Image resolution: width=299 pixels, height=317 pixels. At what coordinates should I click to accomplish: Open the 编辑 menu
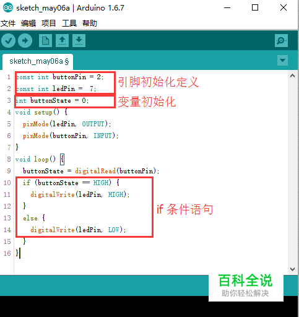tap(28, 24)
